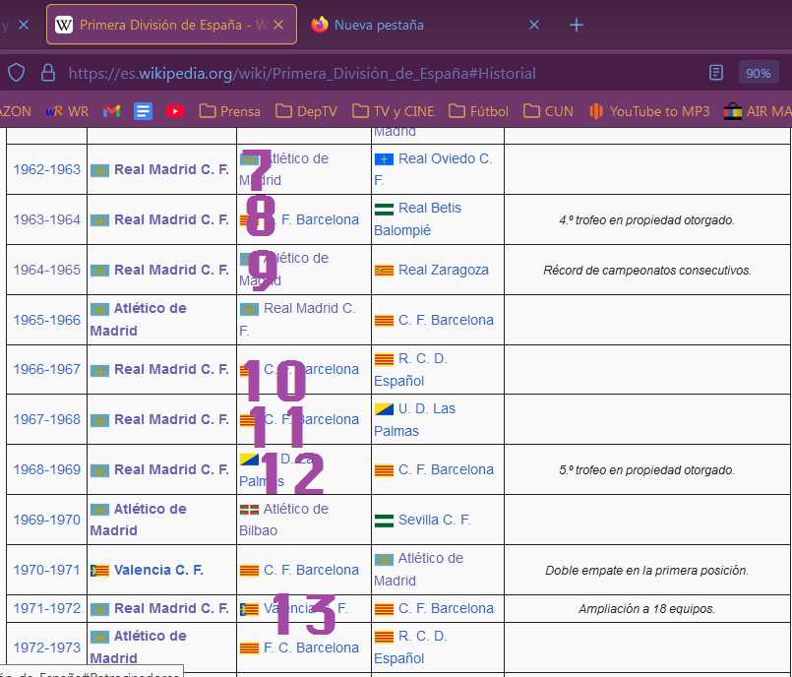Open the 1968-1969 season link
Screen dimensions: 792x677
46,469
